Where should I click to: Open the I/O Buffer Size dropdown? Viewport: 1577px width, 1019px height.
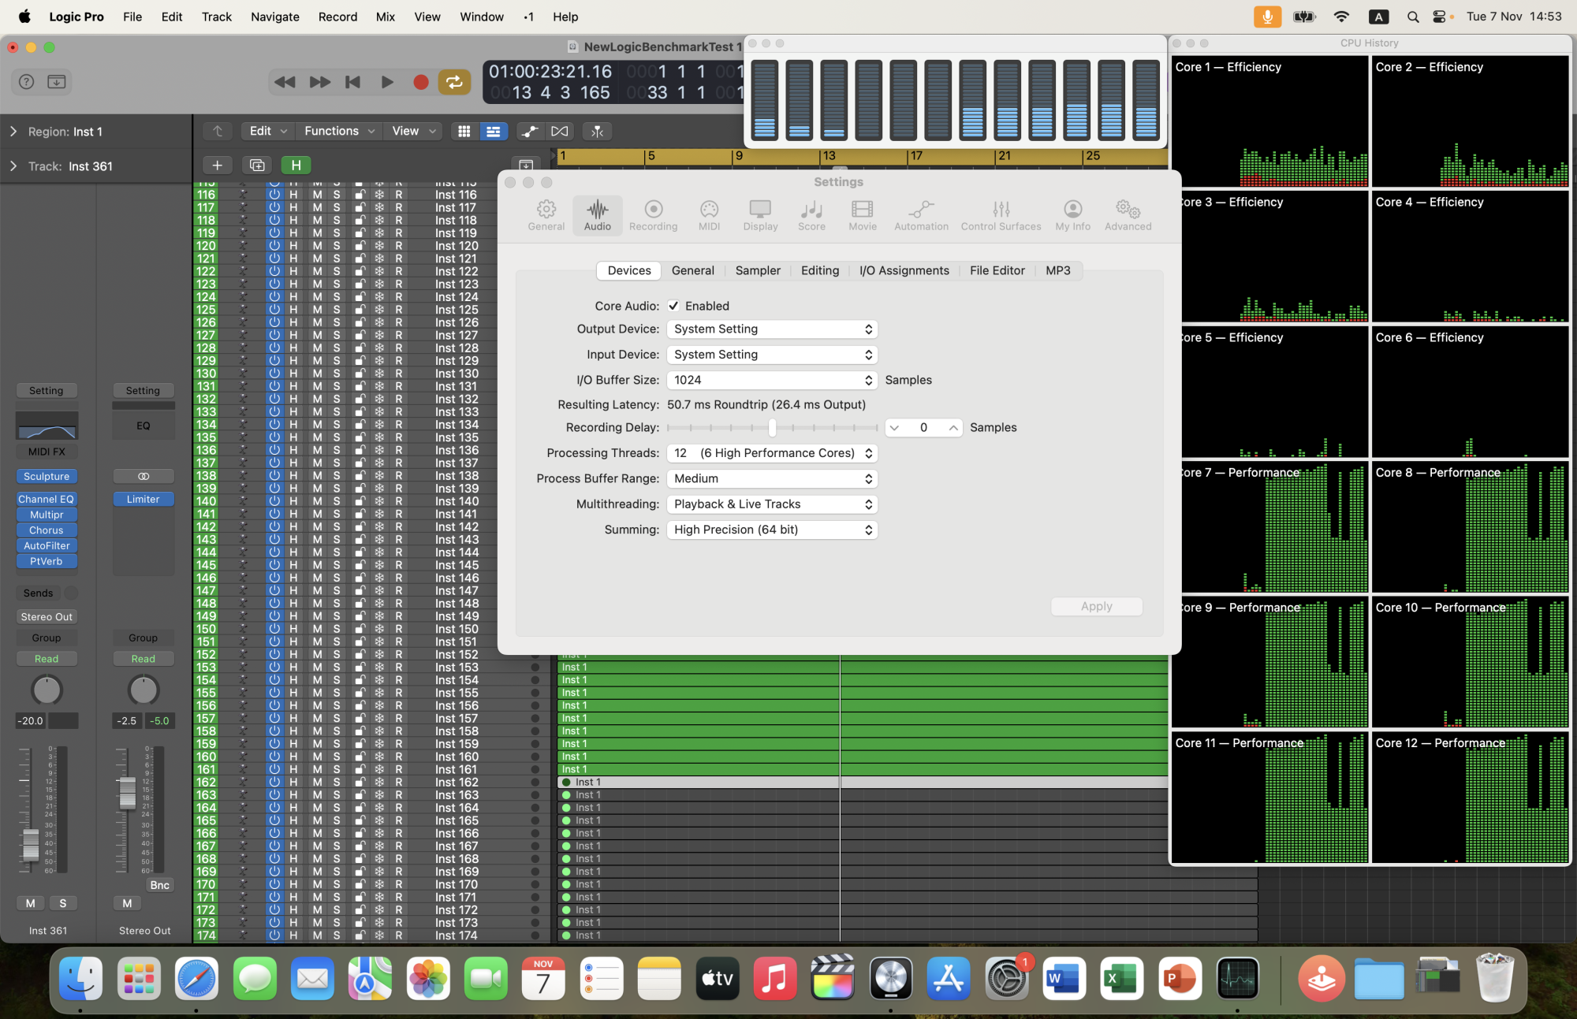click(771, 379)
